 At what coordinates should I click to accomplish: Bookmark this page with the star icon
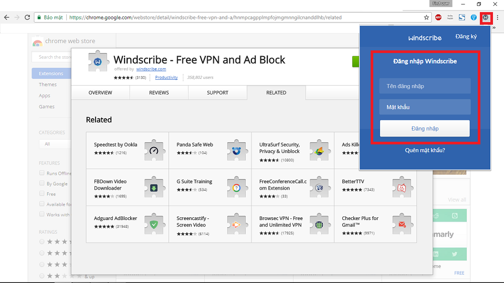pos(426,17)
